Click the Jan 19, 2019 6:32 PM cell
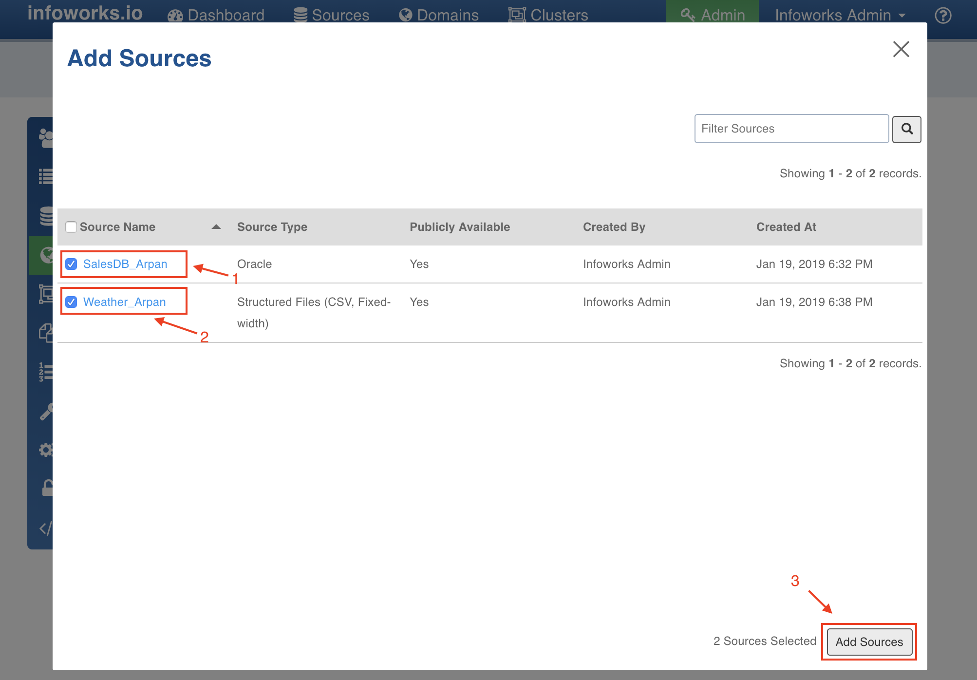The width and height of the screenshot is (977, 680). (x=814, y=264)
